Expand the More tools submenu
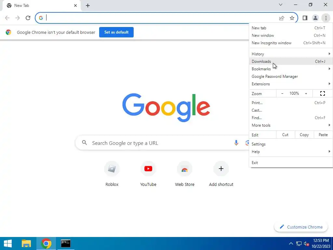This screenshot has width=333, height=250. [291, 125]
